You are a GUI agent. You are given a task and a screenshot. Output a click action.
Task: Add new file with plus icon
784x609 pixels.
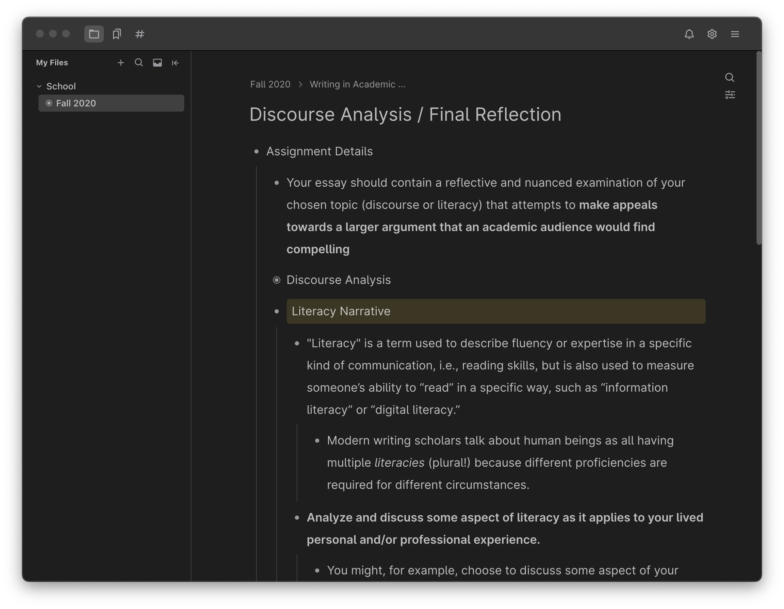[x=121, y=63]
